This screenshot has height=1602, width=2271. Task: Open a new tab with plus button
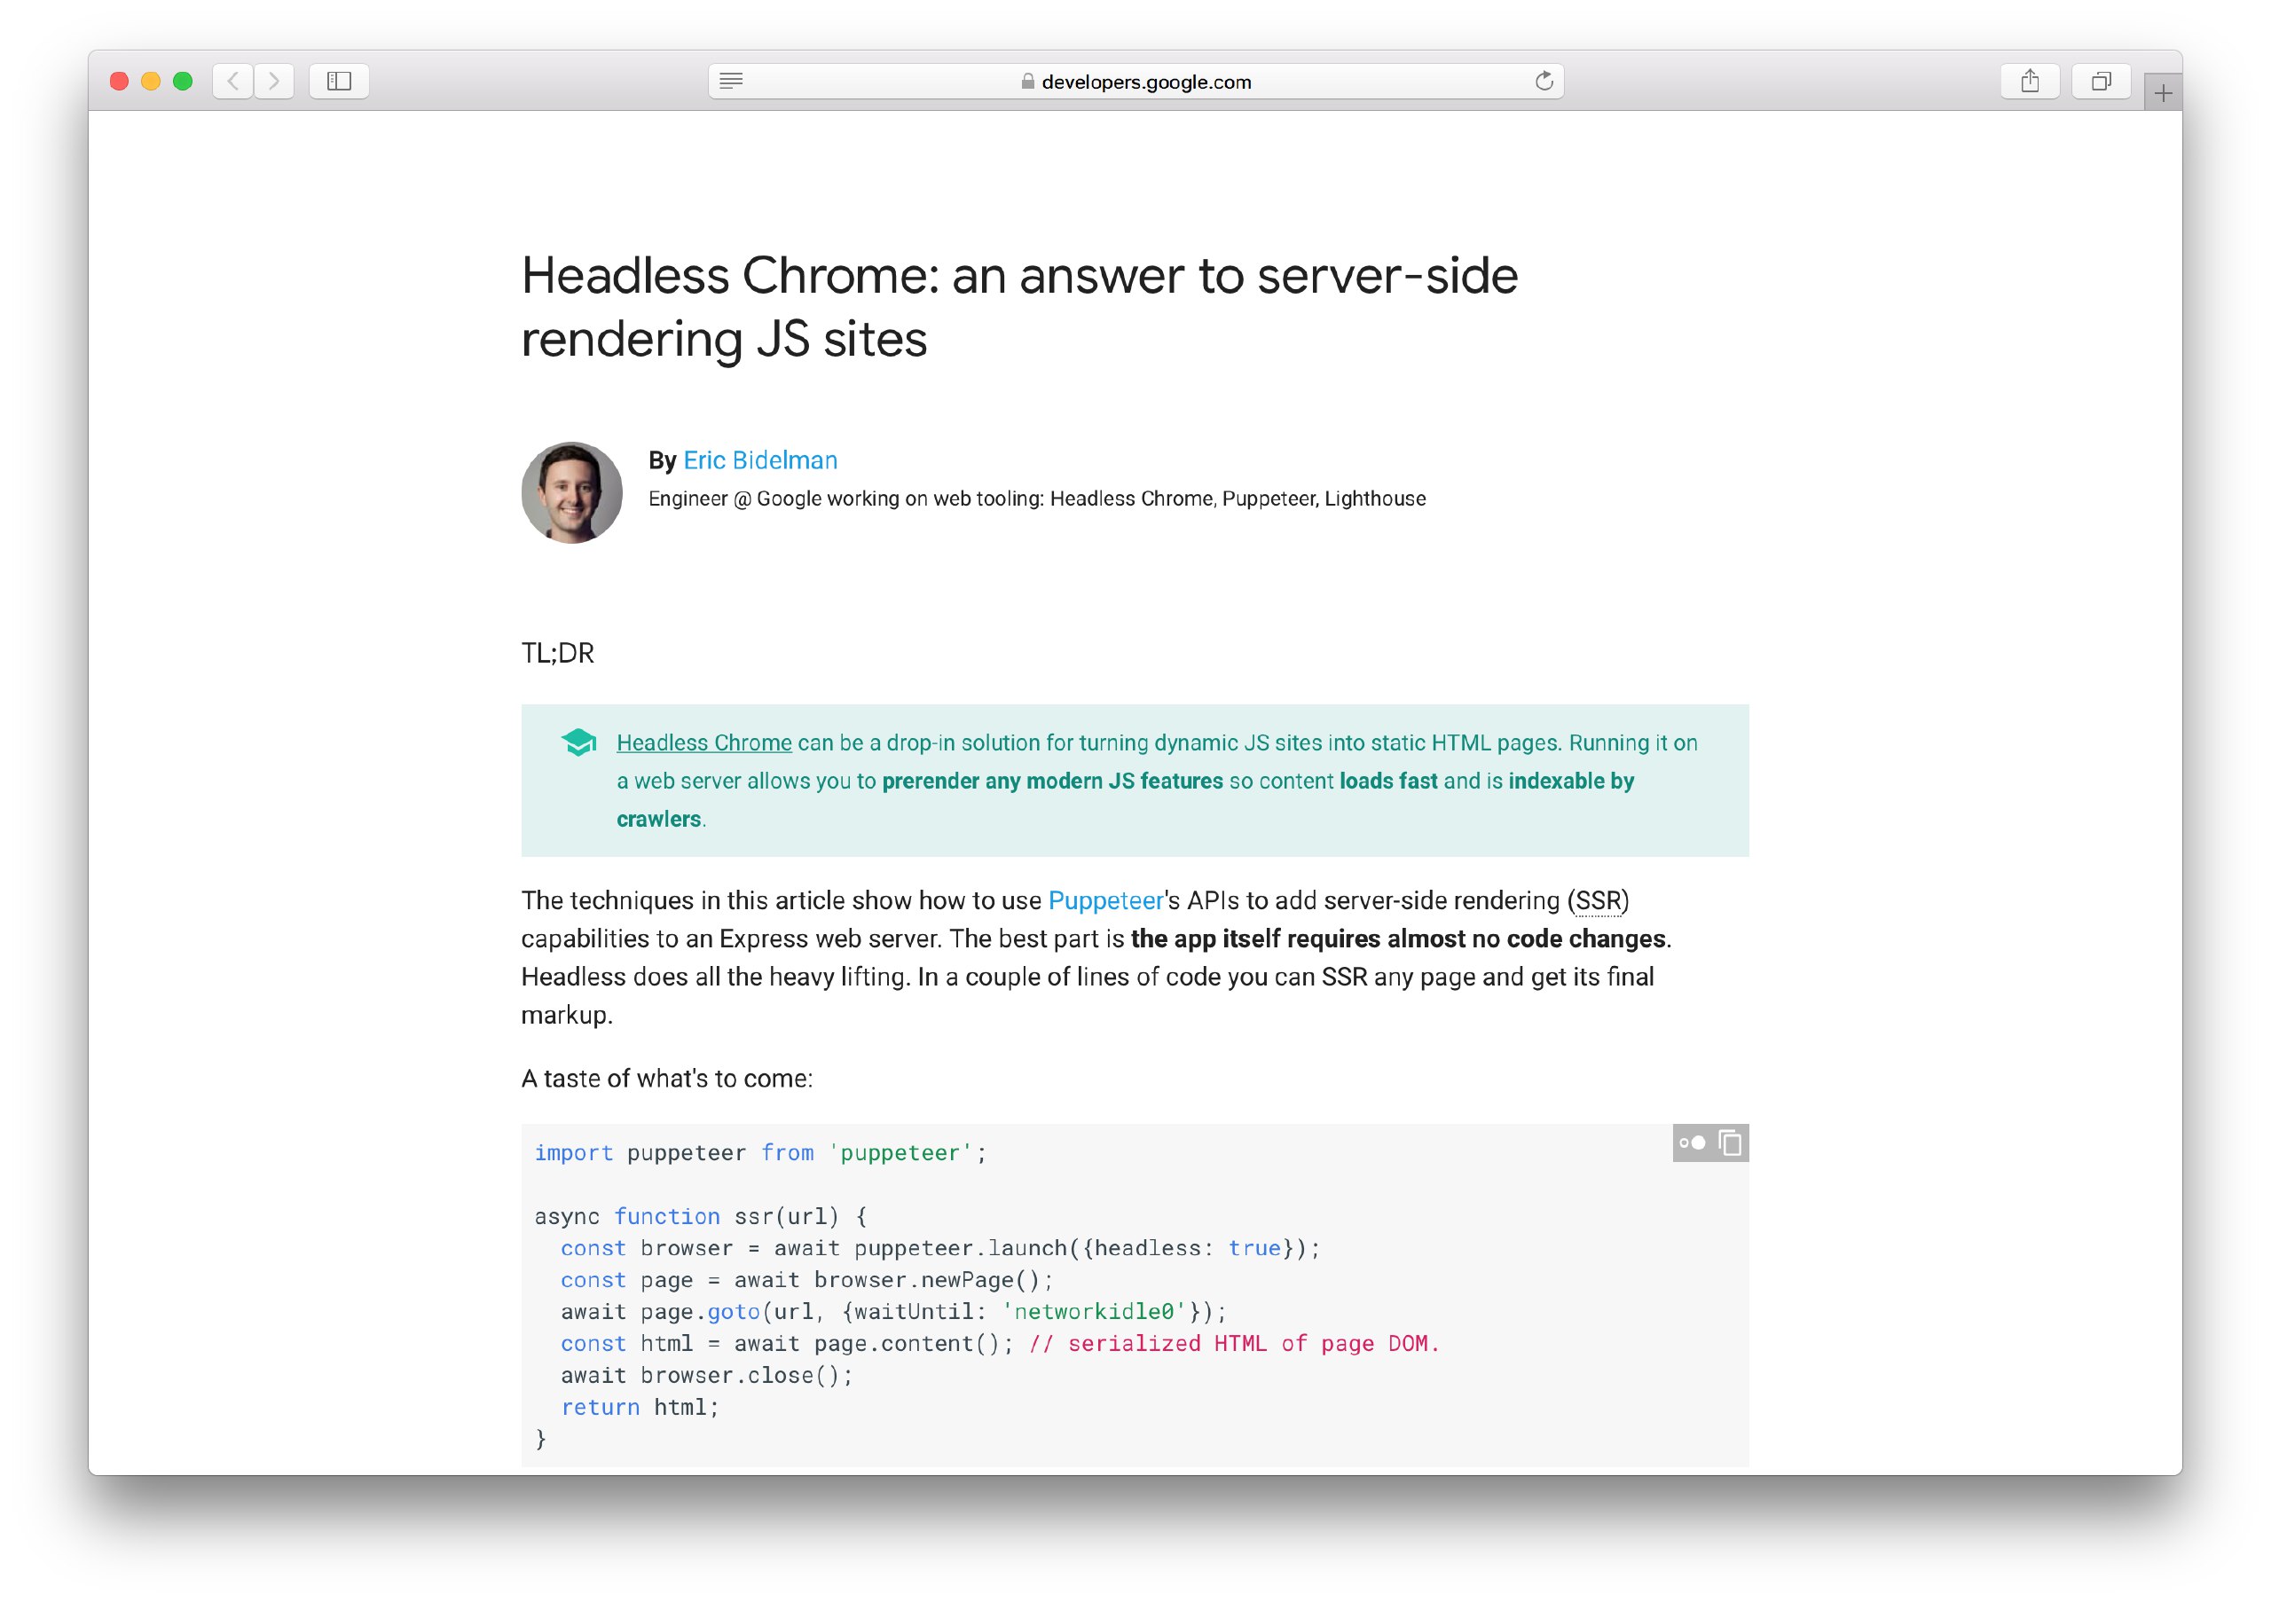[2163, 93]
